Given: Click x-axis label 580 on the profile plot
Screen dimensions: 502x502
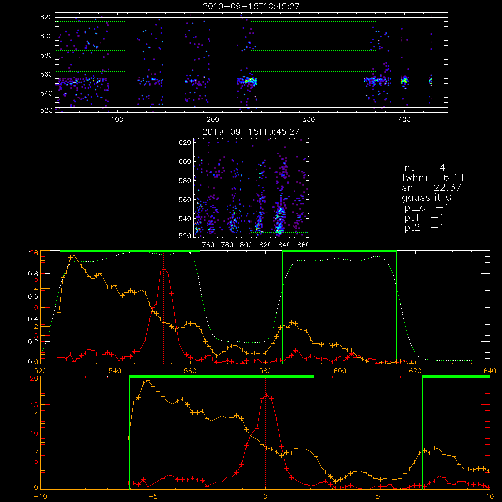Looking at the screenshot, I should [265, 371].
